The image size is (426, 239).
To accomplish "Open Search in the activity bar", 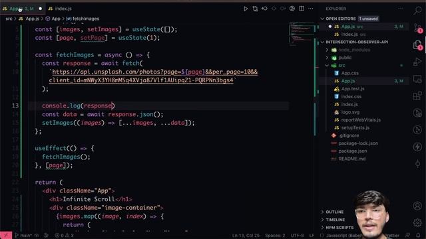I will [417, 11].
